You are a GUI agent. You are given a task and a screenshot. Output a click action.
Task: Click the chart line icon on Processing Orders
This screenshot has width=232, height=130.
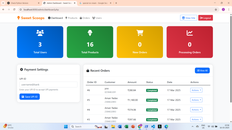[x=190, y=33]
